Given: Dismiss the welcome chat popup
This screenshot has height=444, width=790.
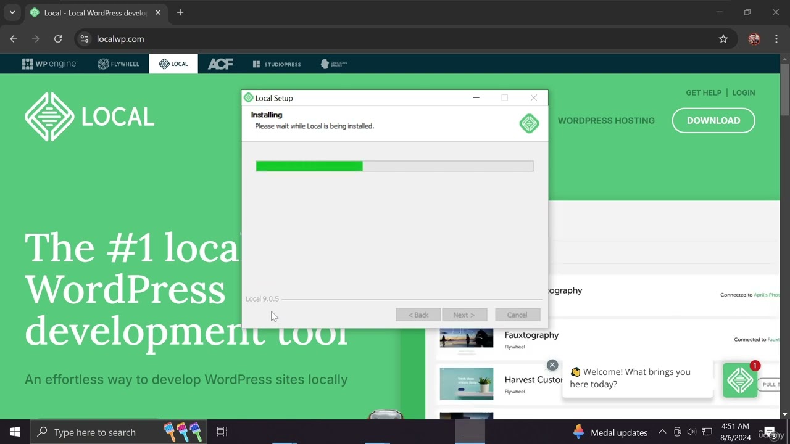Looking at the screenshot, I should point(552,365).
